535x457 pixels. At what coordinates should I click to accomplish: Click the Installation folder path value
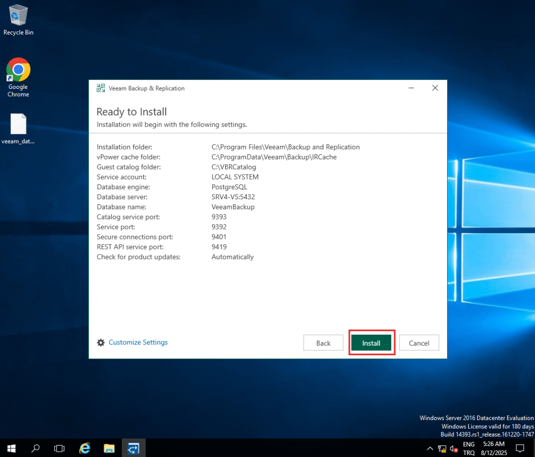pos(286,147)
